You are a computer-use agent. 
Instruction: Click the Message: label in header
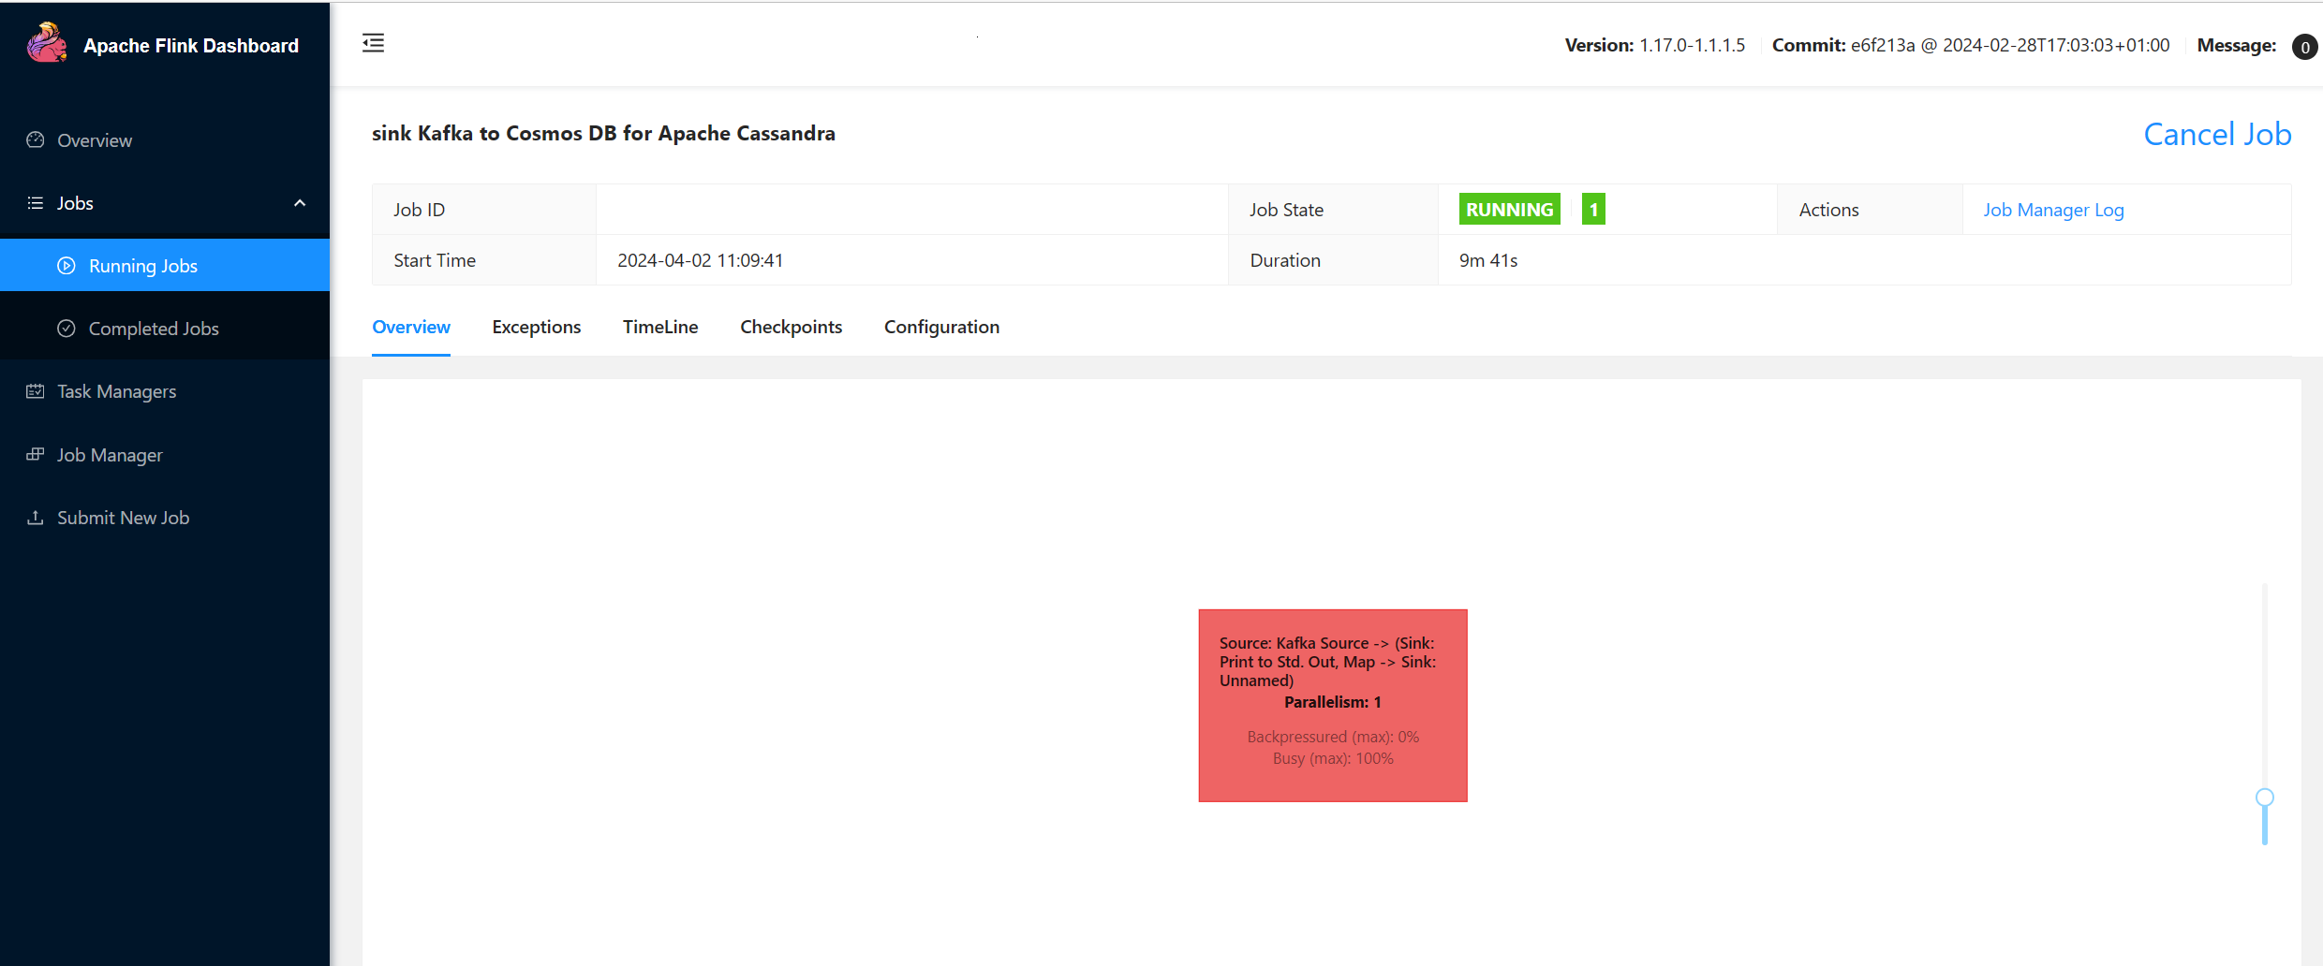click(x=2237, y=45)
